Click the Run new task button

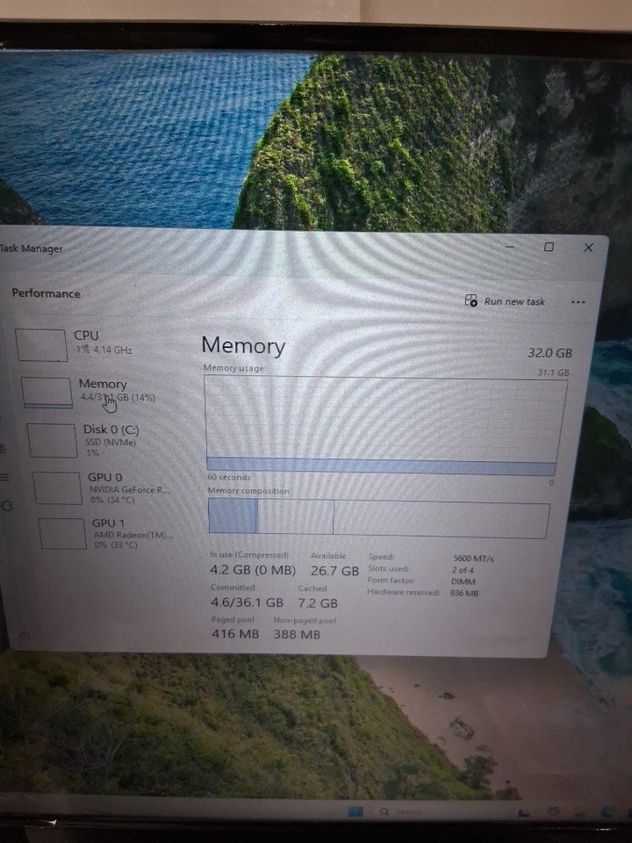505,301
